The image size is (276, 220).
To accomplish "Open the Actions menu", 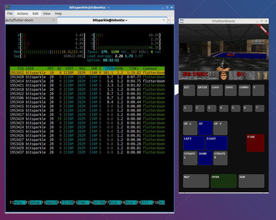I will click(23, 14).
